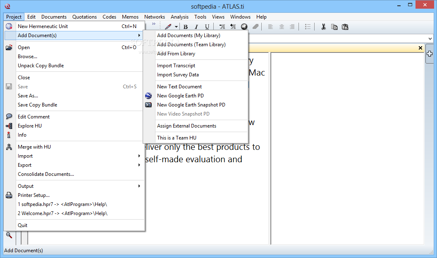Select Merge with HU
Screen dimensions: 437x258
click(74, 147)
